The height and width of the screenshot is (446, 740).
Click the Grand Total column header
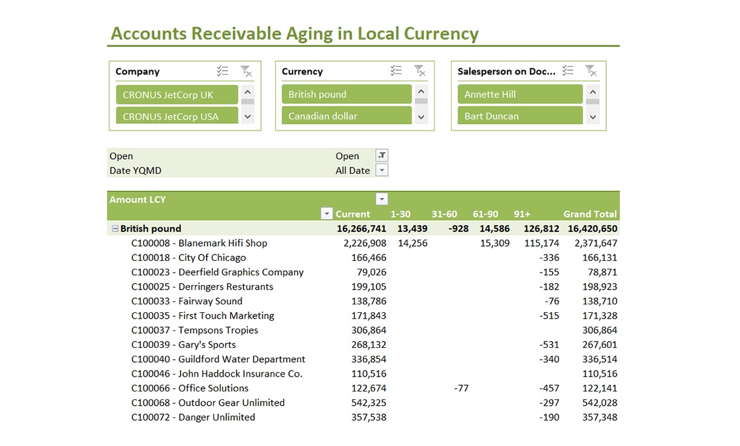(x=590, y=214)
